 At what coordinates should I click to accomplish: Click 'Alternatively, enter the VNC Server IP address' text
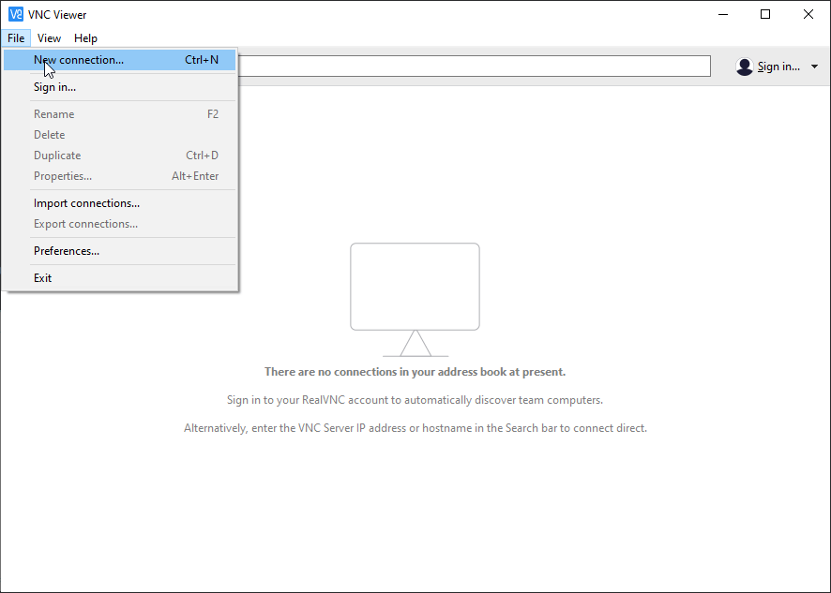click(415, 428)
